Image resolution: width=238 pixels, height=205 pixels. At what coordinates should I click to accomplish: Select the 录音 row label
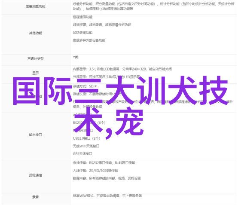pyautogui.click(x=36, y=197)
